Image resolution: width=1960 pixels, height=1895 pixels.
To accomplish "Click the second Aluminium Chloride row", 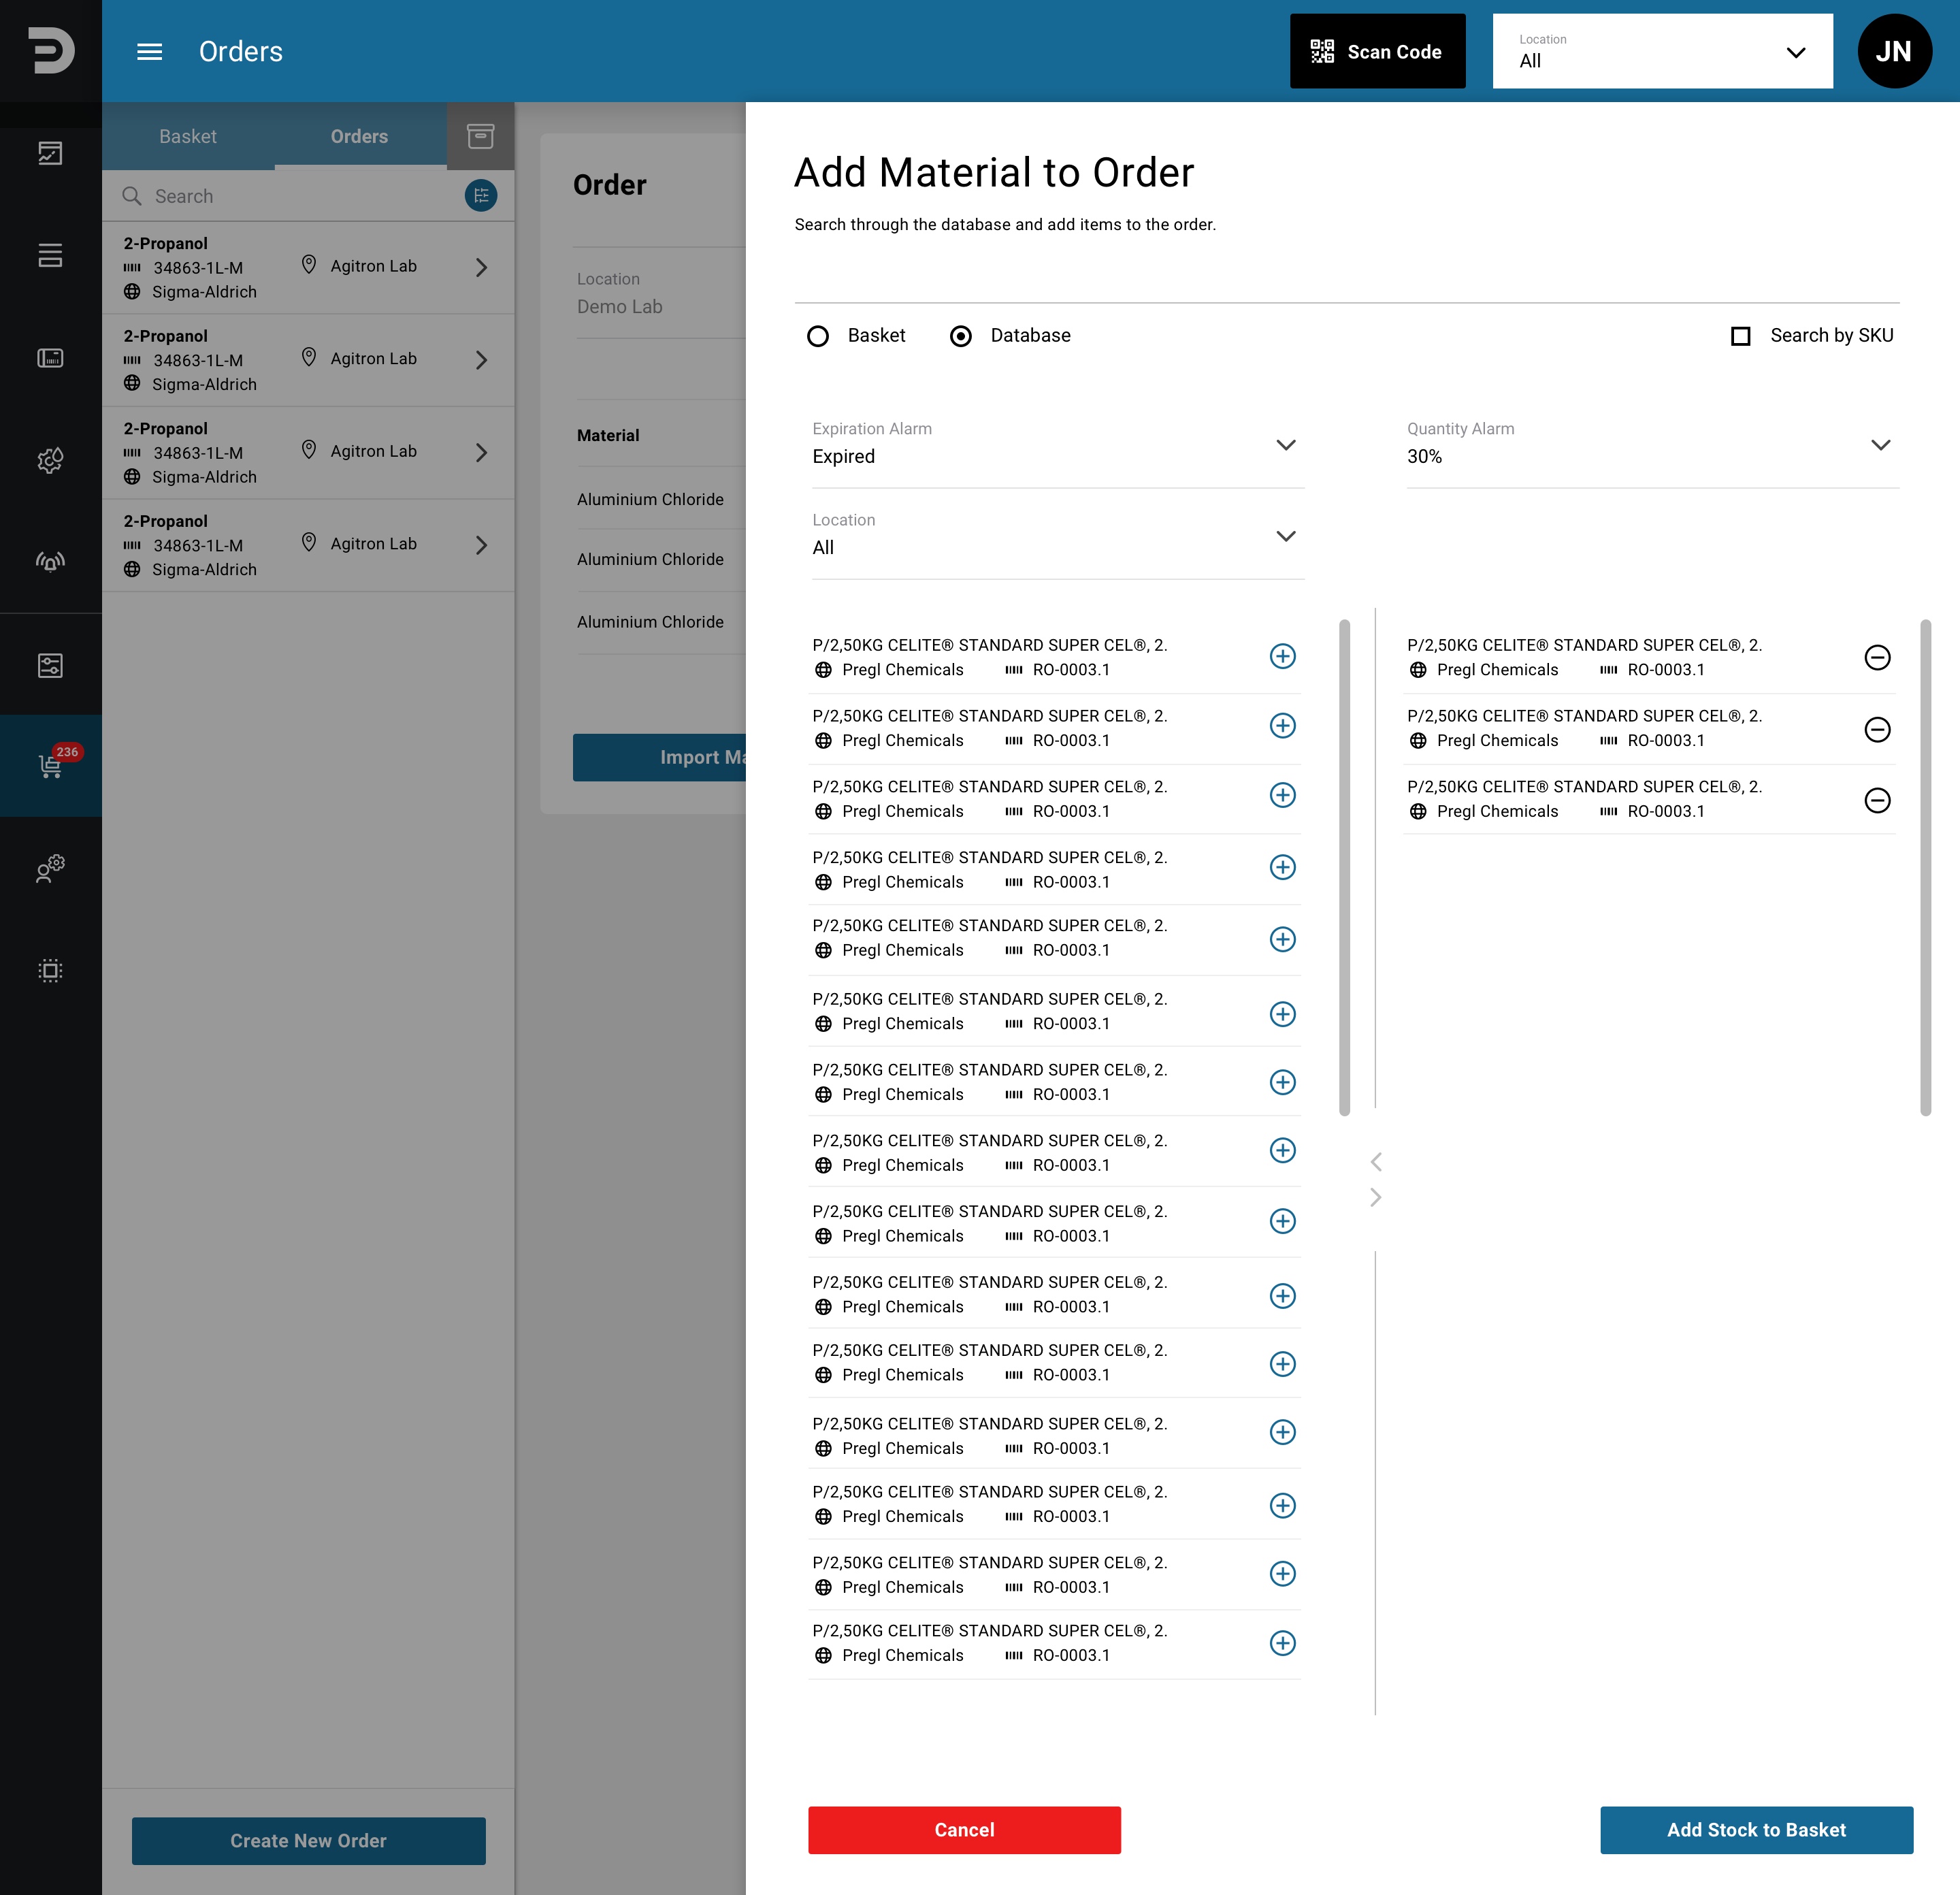I will point(660,559).
